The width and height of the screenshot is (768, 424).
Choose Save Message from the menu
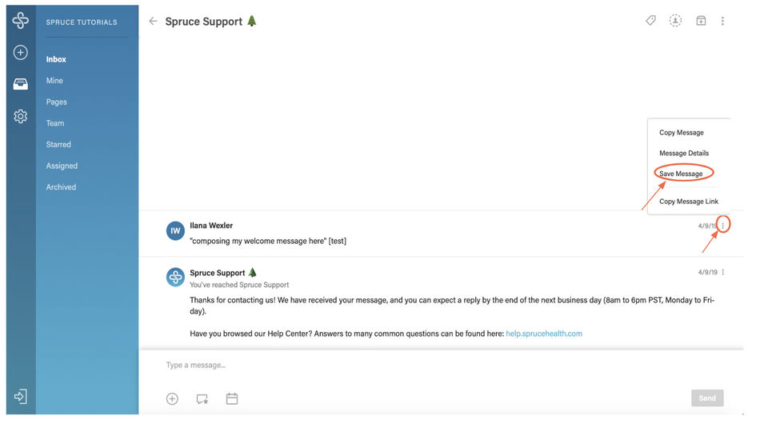coord(681,174)
